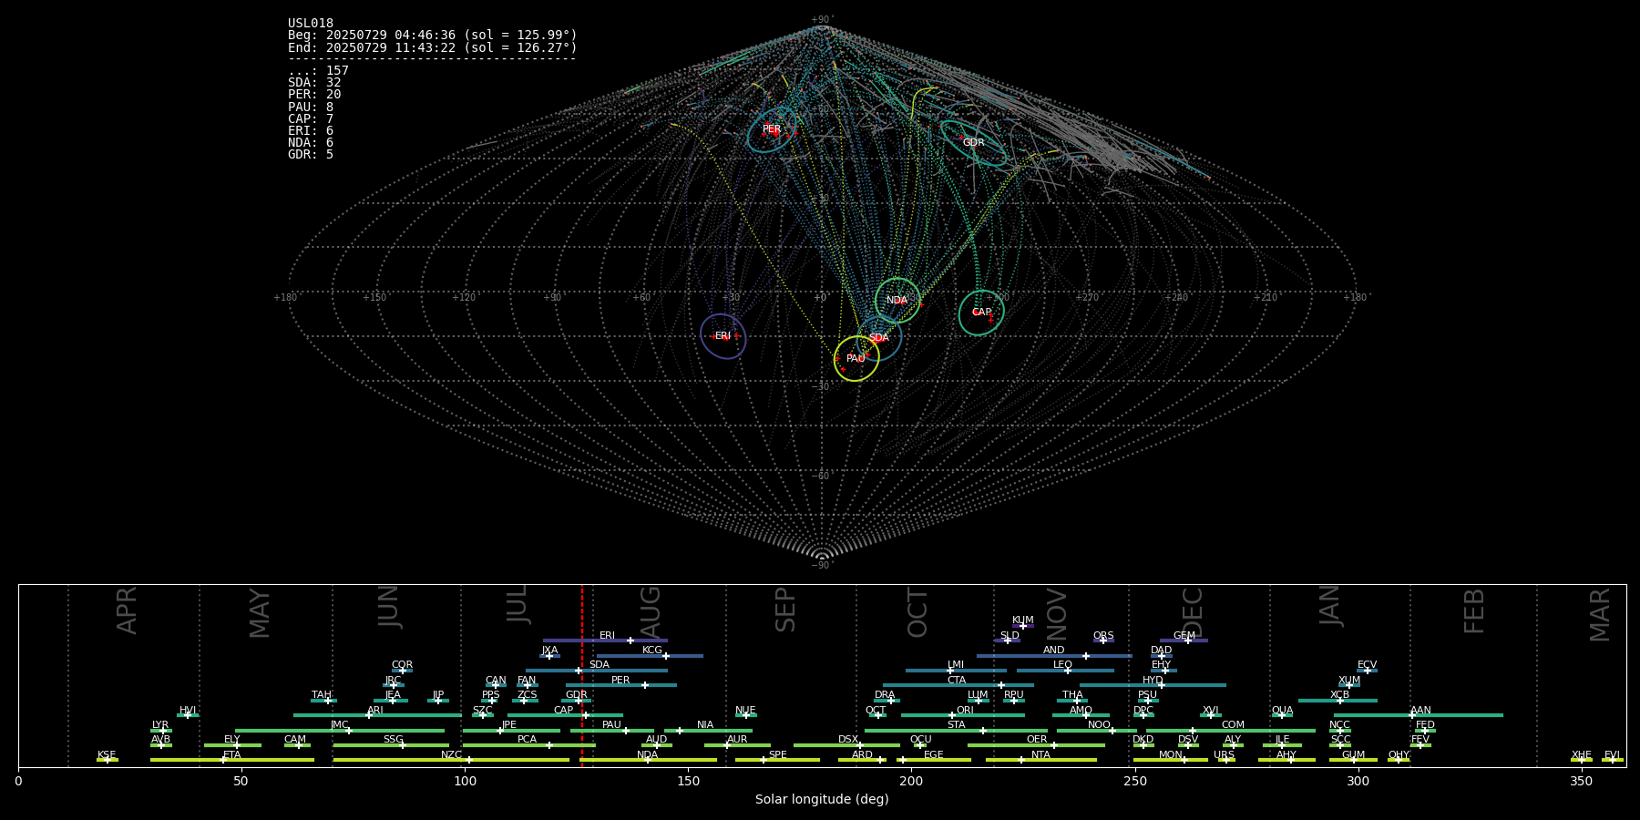Select the NDA radiant circle label on the map

point(897,301)
